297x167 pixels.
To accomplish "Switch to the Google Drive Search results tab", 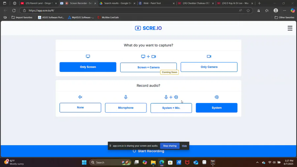I will [117, 3].
